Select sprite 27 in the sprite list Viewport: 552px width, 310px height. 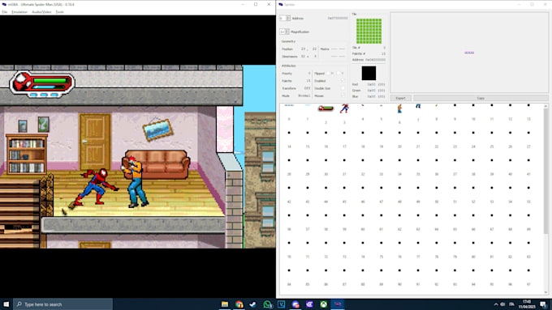(x=528, y=140)
